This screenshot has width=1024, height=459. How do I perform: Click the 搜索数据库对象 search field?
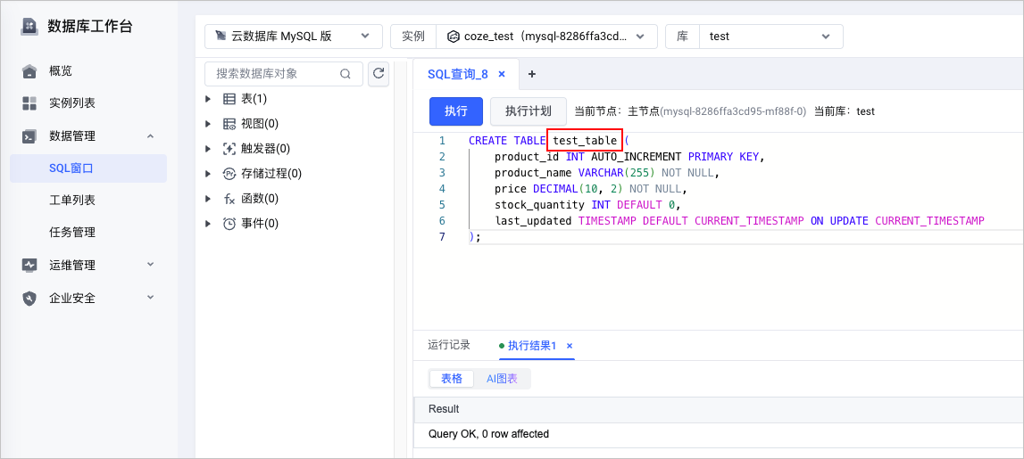click(x=283, y=74)
